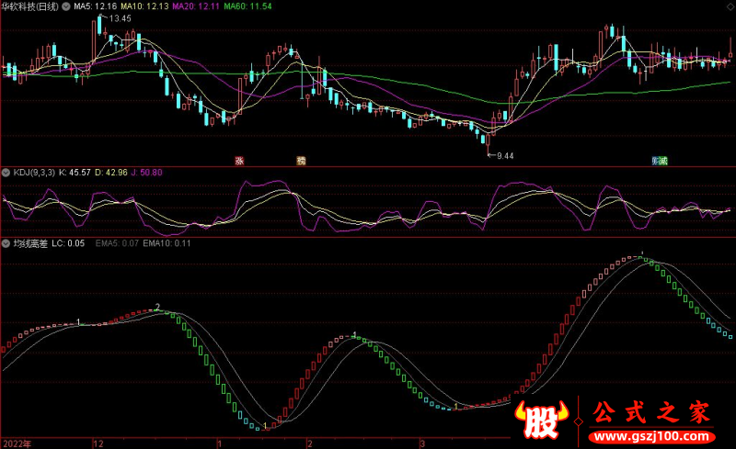Click the 13.45 high price label
The image size is (736, 449).
pos(121,18)
